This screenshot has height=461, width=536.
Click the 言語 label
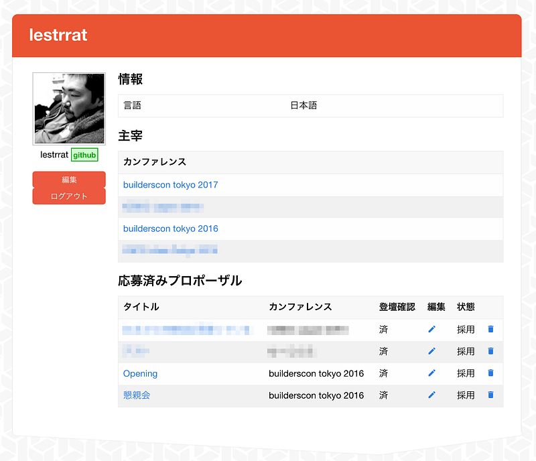coord(132,105)
